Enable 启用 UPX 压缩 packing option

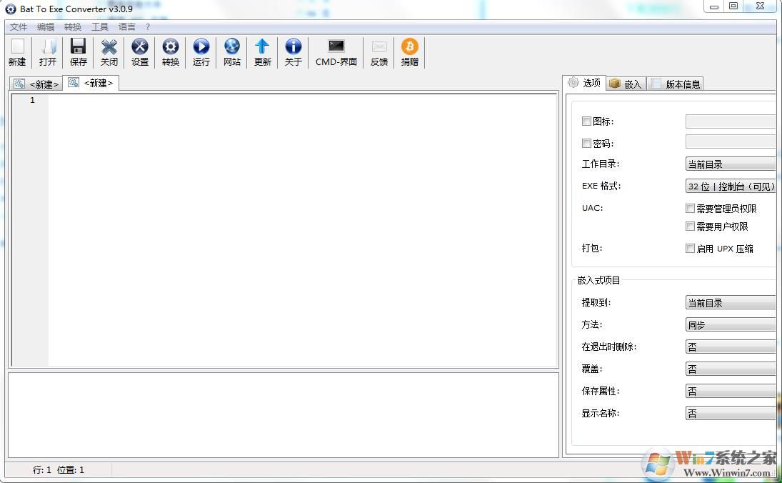(x=690, y=248)
